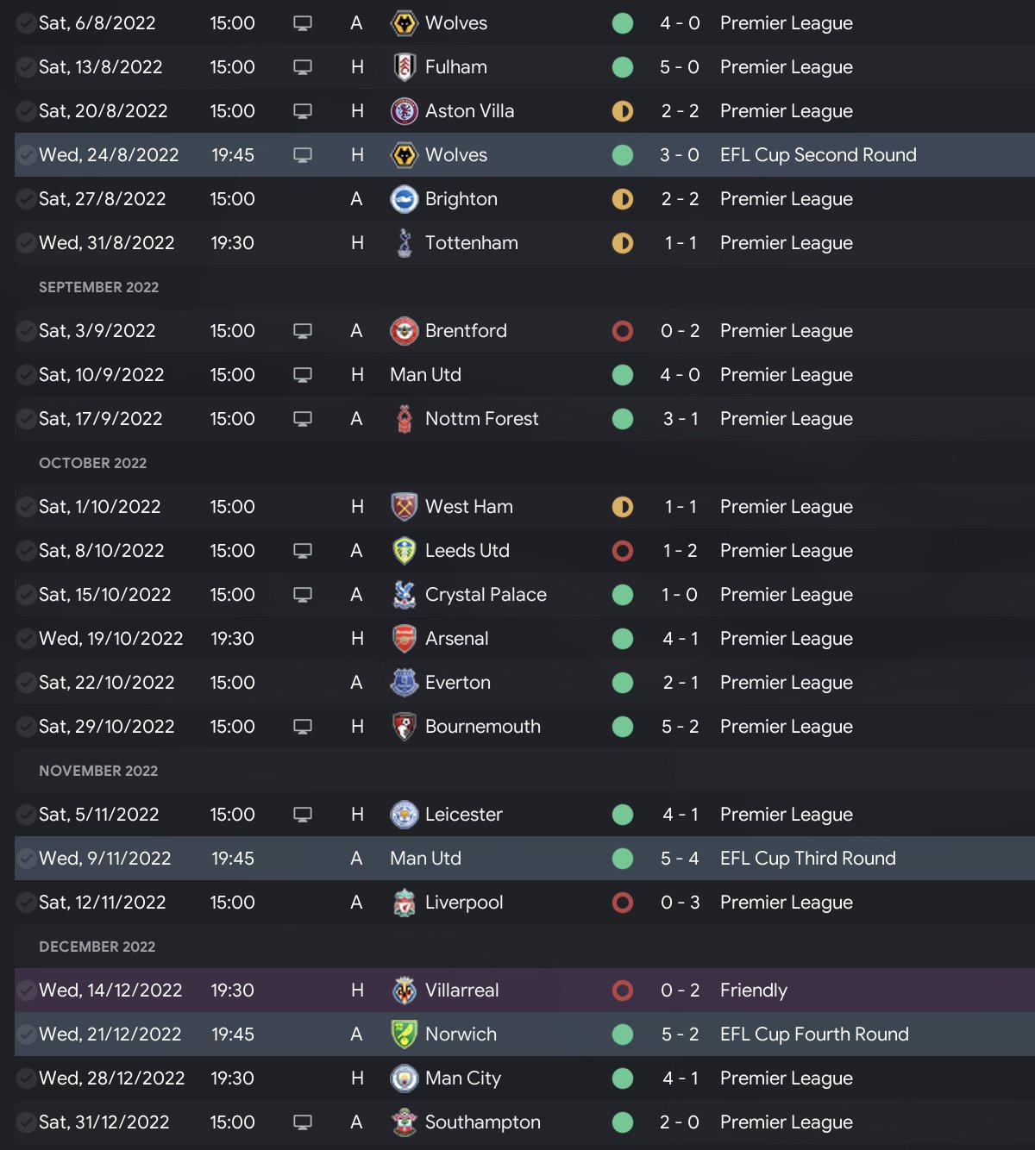The width and height of the screenshot is (1035, 1150).
Task: Click the Brighton club badge
Action: coord(404,199)
